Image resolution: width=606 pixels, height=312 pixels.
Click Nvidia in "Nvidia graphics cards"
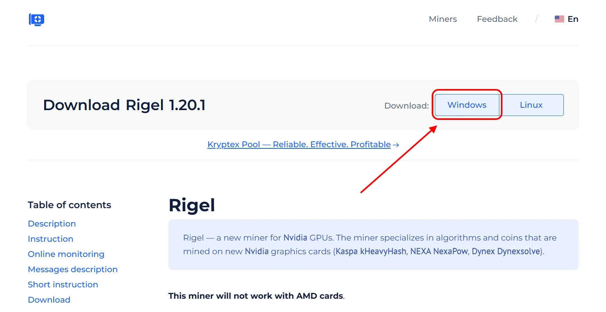click(256, 251)
